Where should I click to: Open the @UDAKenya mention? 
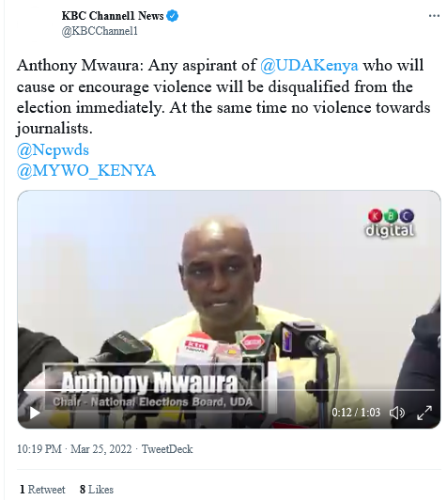[x=309, y=66]
